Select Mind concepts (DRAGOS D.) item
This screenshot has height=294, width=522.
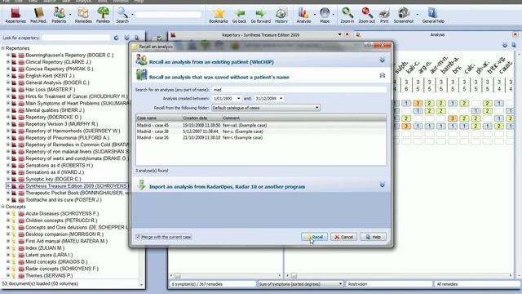(56, 261)
